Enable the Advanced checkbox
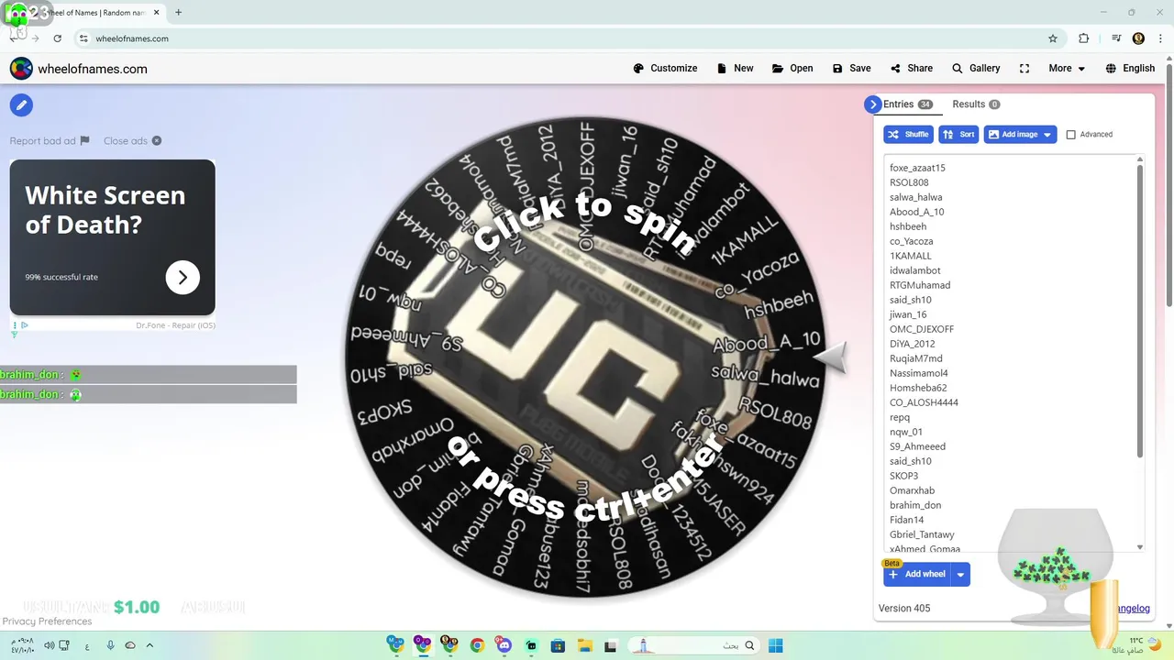This screenshot has width=1174, height=660. pos(1070,135)
